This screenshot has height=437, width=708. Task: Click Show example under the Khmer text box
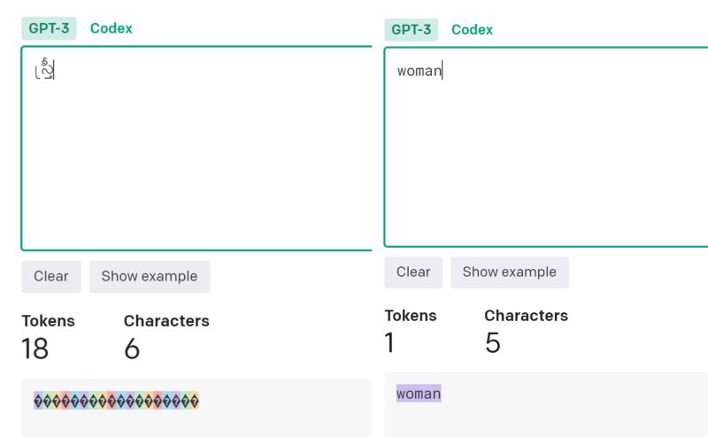(x=150, y=276)
